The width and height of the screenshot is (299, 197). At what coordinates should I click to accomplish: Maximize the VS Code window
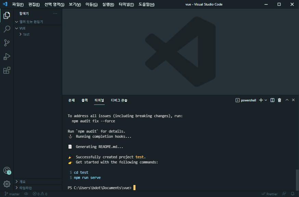(x=279, y=4)
